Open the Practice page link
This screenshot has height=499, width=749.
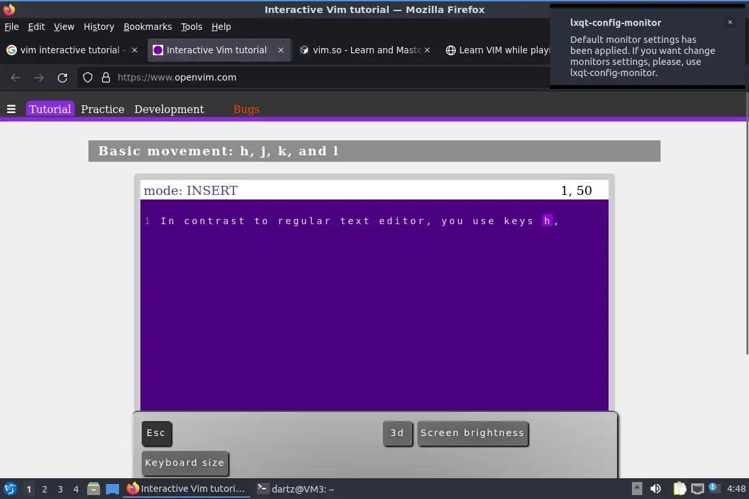103,109
